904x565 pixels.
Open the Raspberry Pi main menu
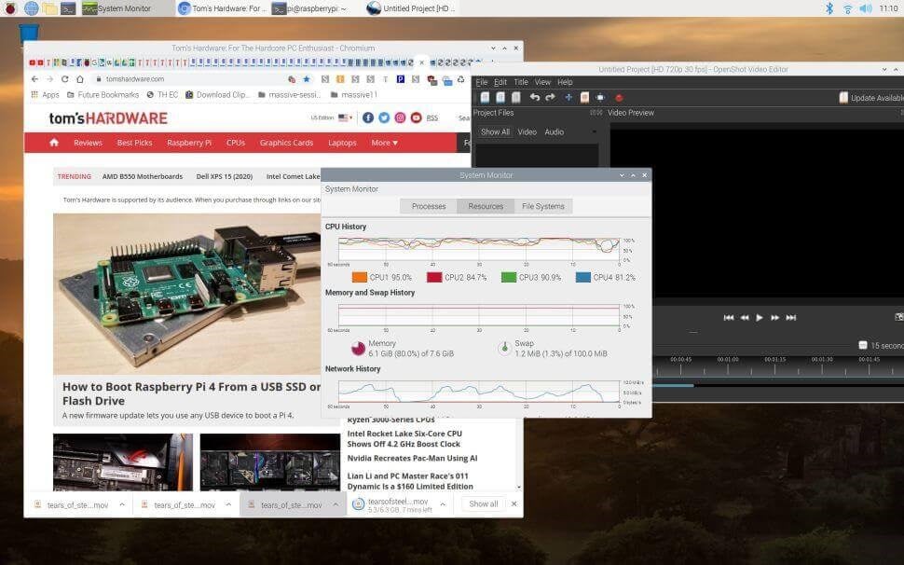click(10, 8)
